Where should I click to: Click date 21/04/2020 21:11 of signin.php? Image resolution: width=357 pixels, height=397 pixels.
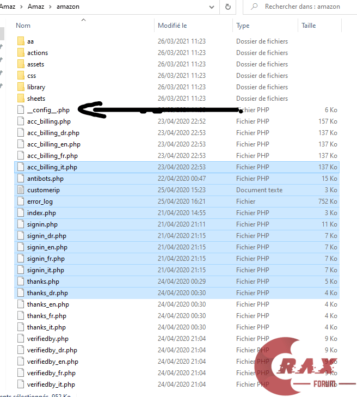click(x=182, y=224)
